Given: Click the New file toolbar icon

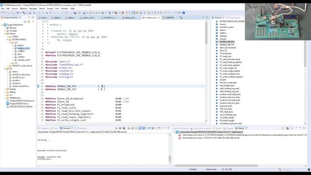Looking at the screenshot, I should pyautogui.click(x=3, y=13).
